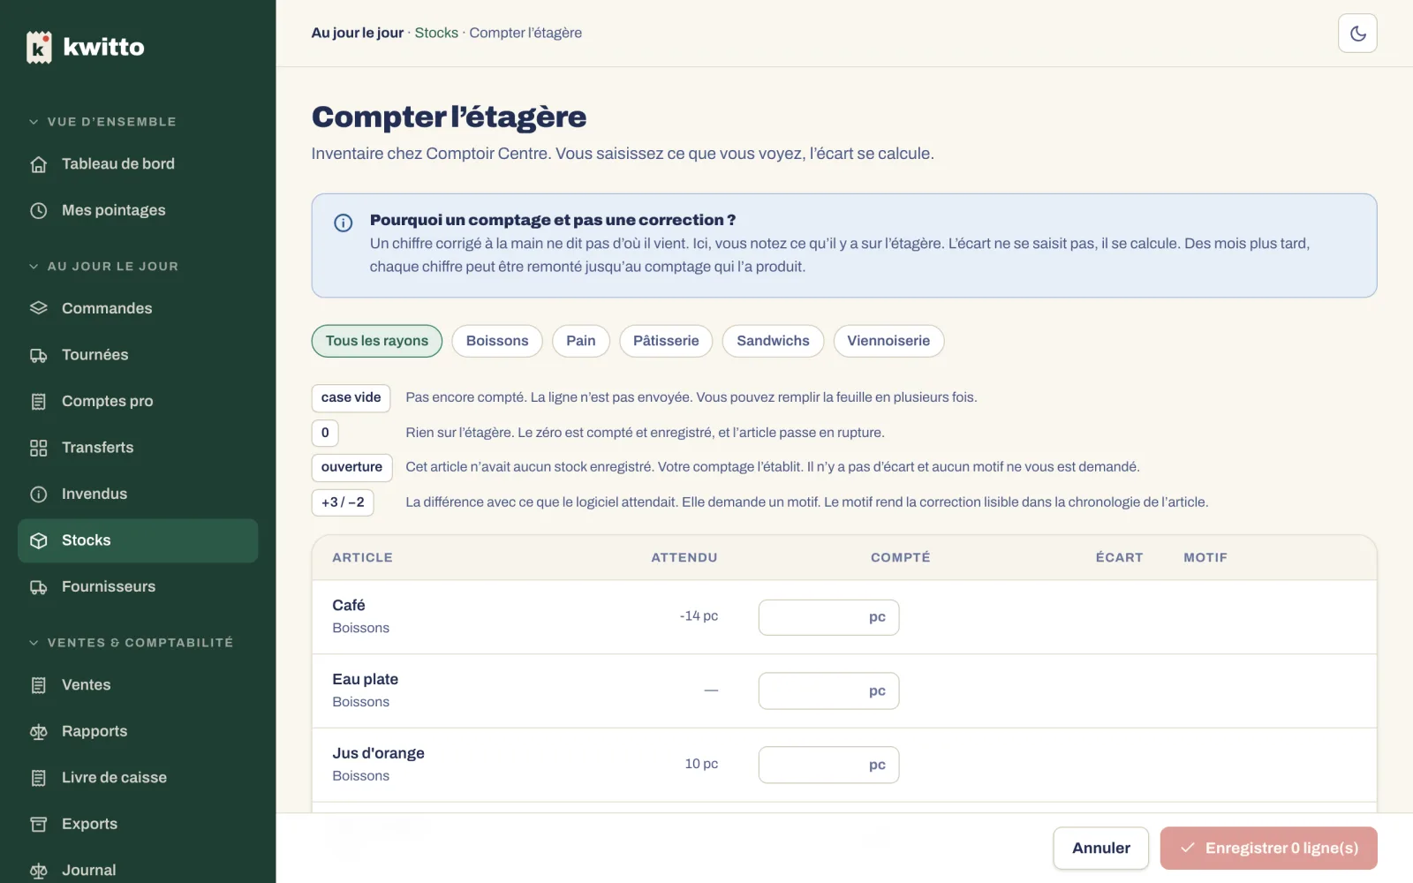The width and height of the screenshot is (1413, 883).
Task: Click the Annuler button
Action: (1101, 849)
